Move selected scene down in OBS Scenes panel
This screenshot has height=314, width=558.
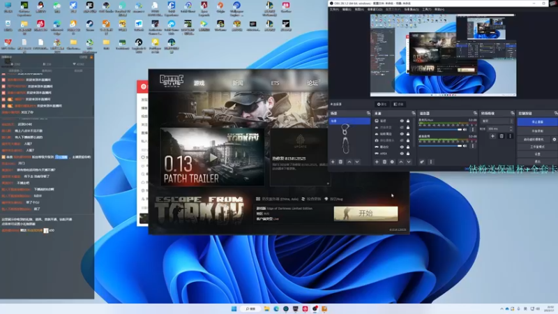point(357,162)
